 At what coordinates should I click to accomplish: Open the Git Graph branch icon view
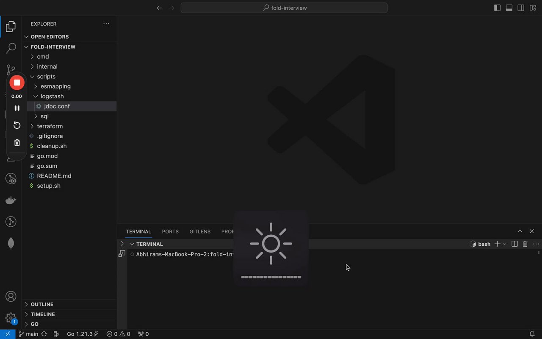tap(11, 222)
